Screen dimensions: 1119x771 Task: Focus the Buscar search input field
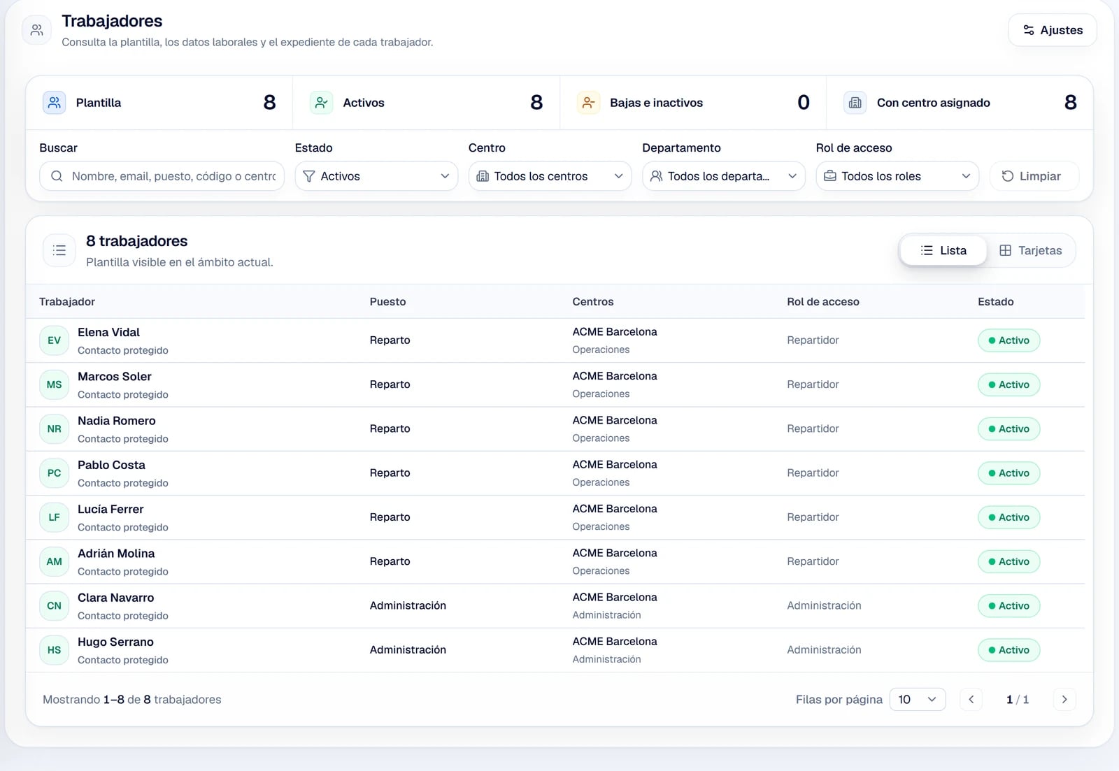click(162, 176)
